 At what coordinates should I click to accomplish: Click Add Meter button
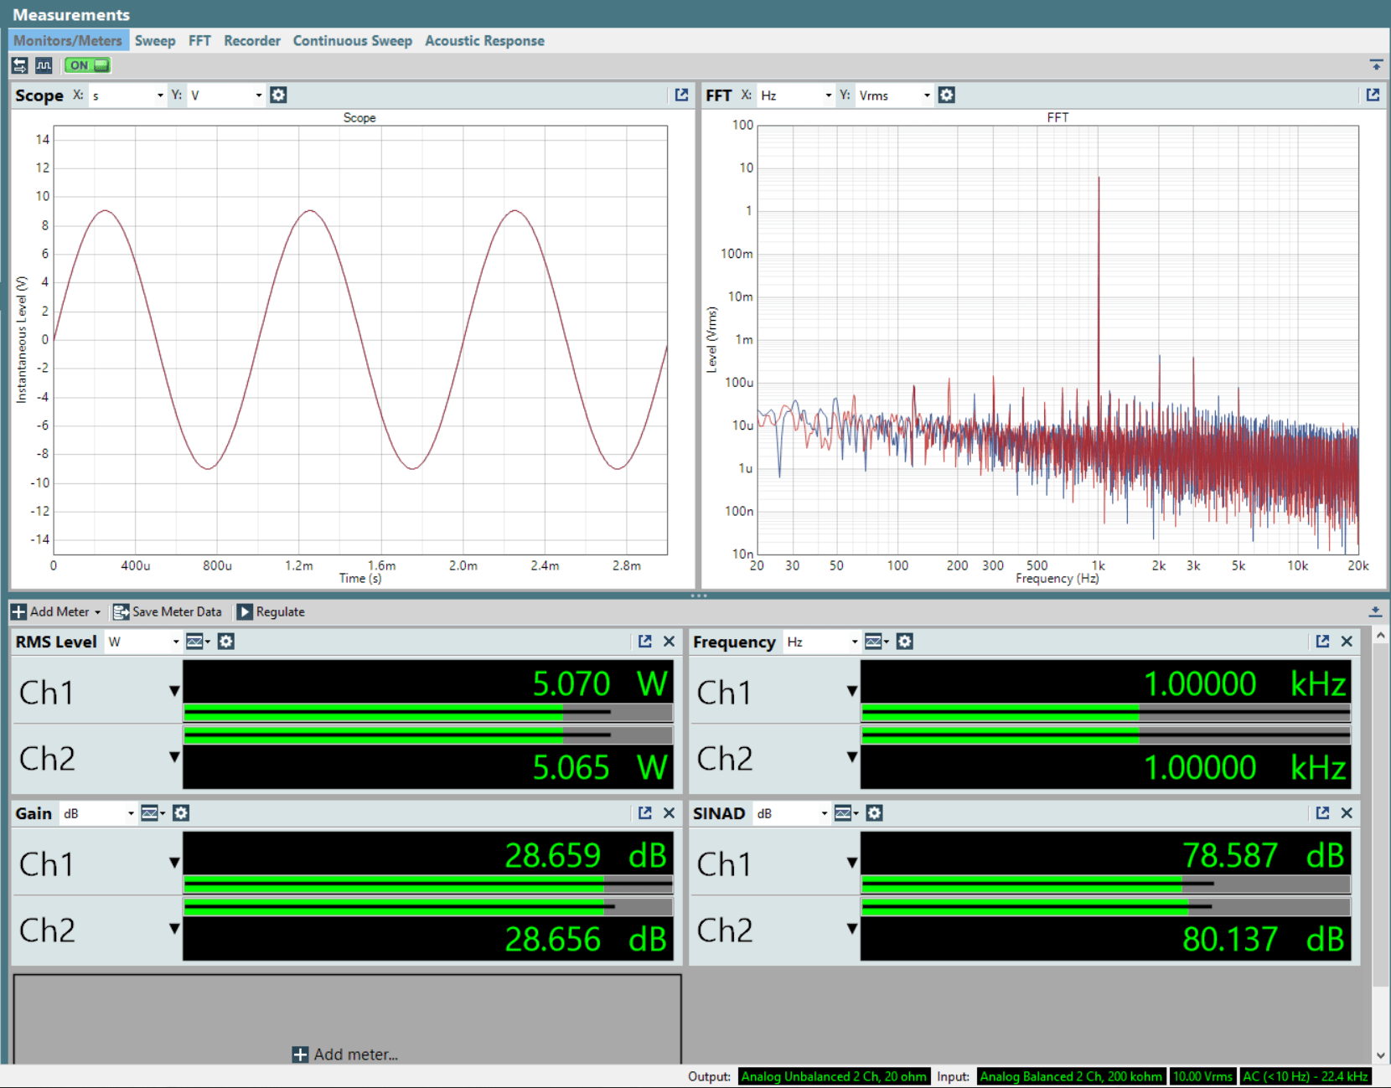56,612
